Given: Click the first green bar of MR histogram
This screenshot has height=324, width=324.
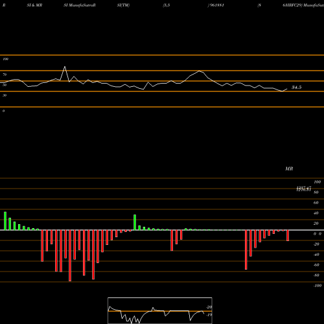Looking at the screenshot, I should (5, 221).
